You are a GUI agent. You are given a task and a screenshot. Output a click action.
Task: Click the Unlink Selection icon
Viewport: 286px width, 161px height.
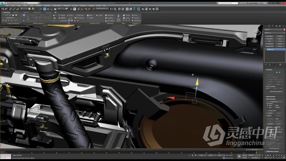click(14, 9)
